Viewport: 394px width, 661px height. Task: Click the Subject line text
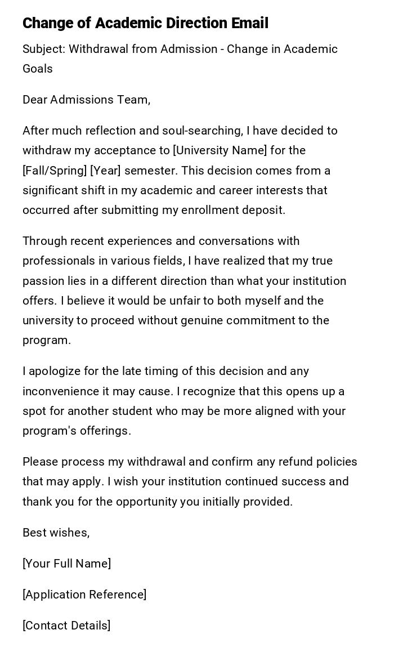180,50
